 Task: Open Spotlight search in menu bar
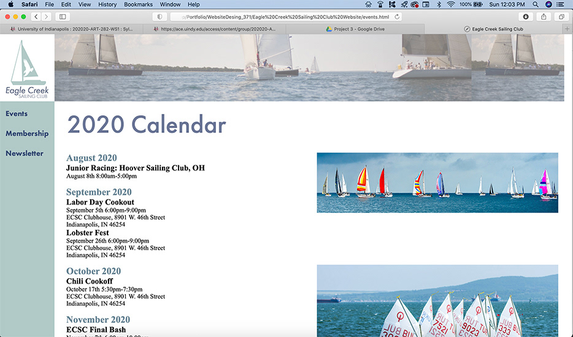(x=536, y=4)
